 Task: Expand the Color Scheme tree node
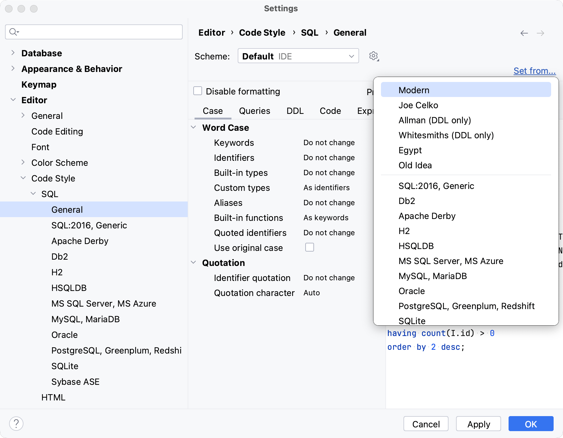pyautogui.click(x=23, y=162)
